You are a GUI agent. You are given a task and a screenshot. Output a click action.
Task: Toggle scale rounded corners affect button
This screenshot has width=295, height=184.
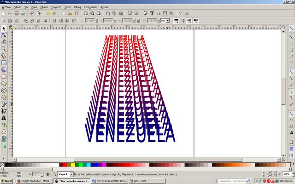click(x=183, y=21)
